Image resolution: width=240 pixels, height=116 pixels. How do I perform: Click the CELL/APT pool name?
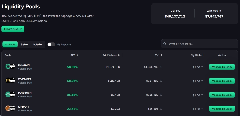[24, 65]
